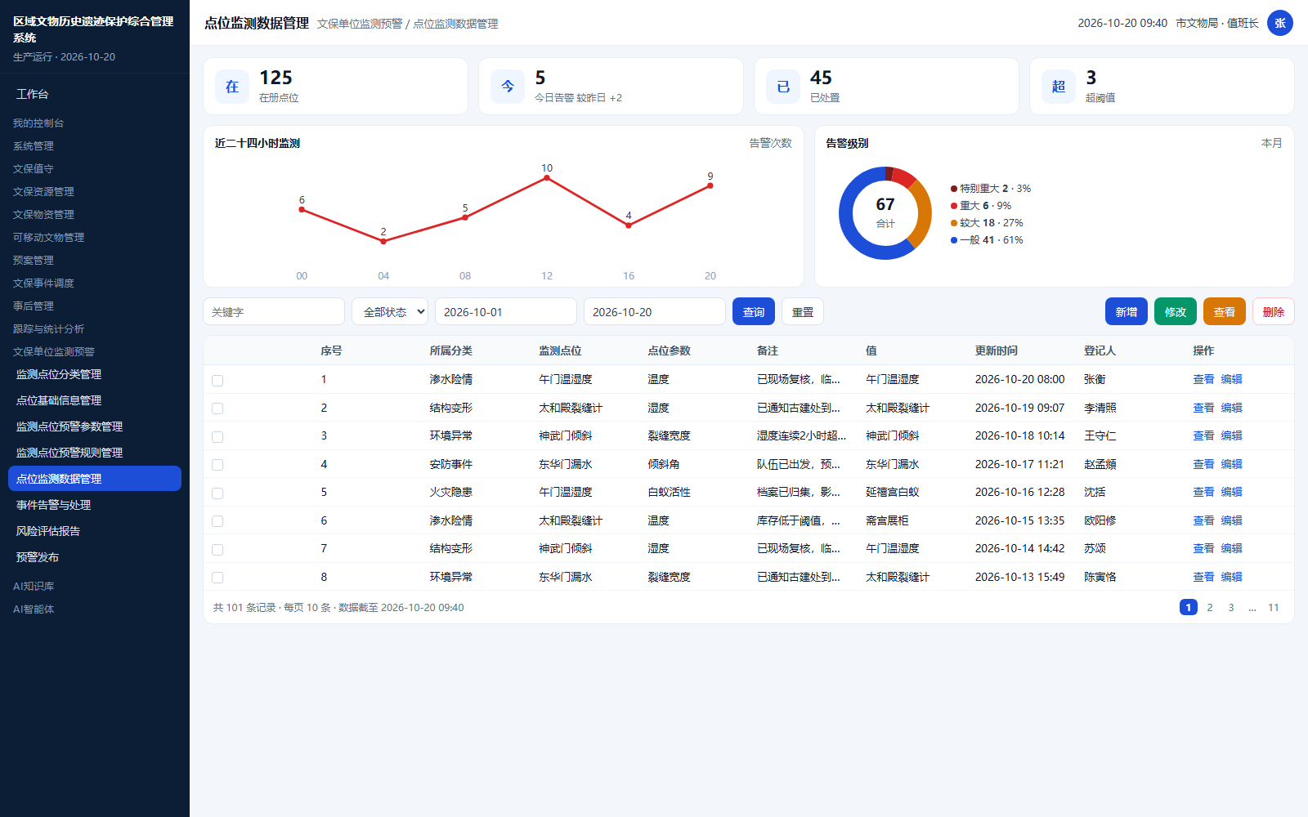Click the 在册点位 card icon
Image resolution: width=1308 pixels, height=817 pixels.
[232, 87]
